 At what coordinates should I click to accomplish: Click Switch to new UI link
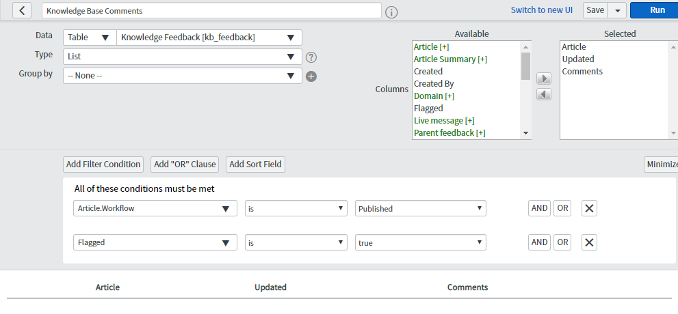(x=542, y=10)
